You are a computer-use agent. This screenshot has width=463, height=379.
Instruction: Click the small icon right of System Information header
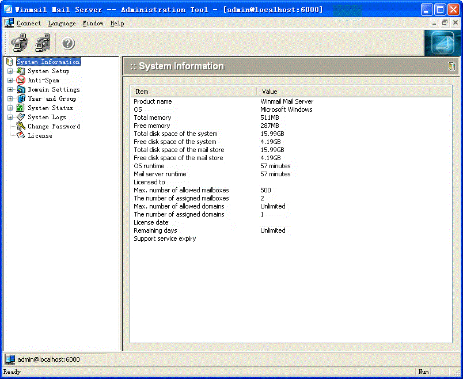coord(451,66)
